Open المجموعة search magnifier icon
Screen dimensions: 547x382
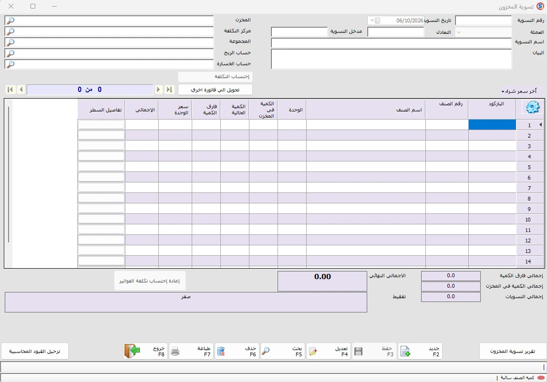pyautogui.click(x=10, y=42)
